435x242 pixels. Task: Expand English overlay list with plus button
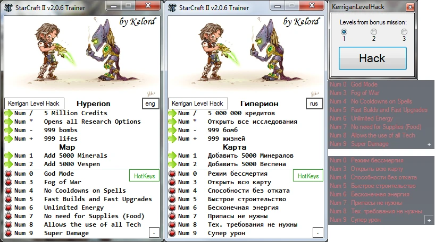click(x=429, y=144)
